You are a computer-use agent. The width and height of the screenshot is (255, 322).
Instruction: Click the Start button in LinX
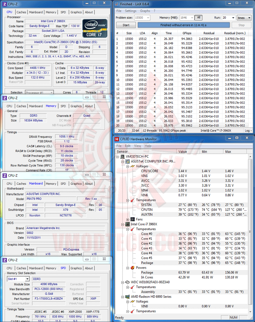pos(126,25)
